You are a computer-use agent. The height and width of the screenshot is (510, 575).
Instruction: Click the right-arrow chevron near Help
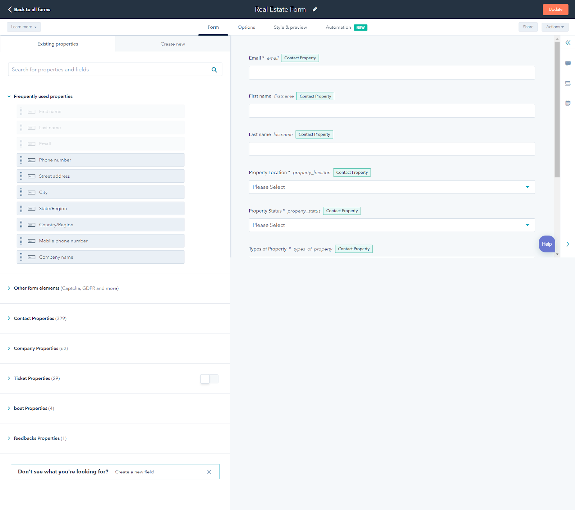click(568, 244)
